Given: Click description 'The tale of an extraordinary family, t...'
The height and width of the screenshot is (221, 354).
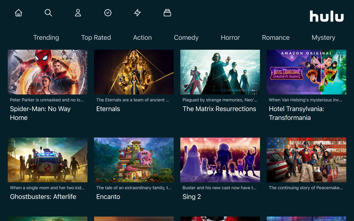Looking at the screenshot, I should [134, 188].
